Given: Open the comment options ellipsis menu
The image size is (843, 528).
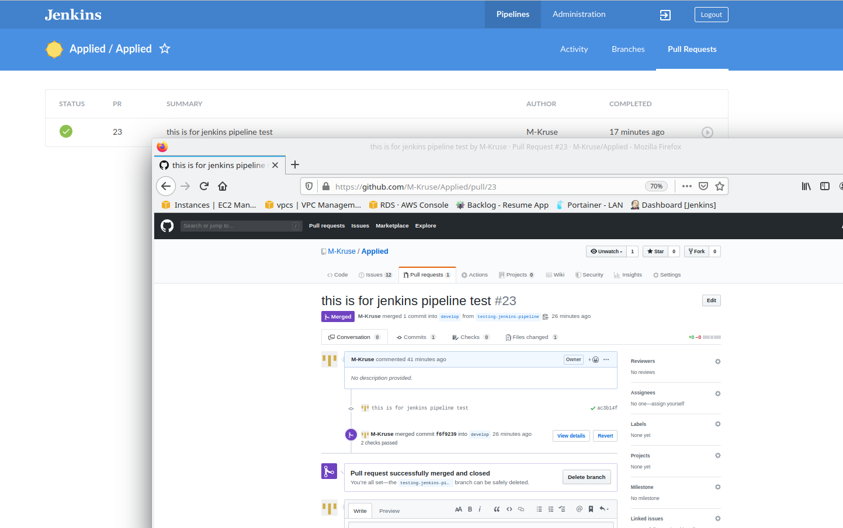Looking at the screenshot, I should click(x=606, y=359).
